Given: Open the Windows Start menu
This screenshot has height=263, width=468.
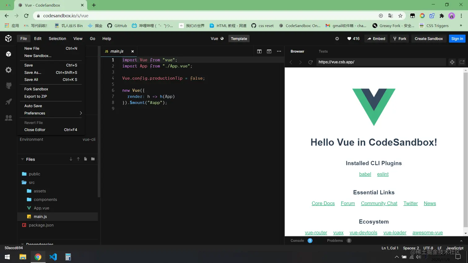Looking at the screenshot, I should [7, 257].
